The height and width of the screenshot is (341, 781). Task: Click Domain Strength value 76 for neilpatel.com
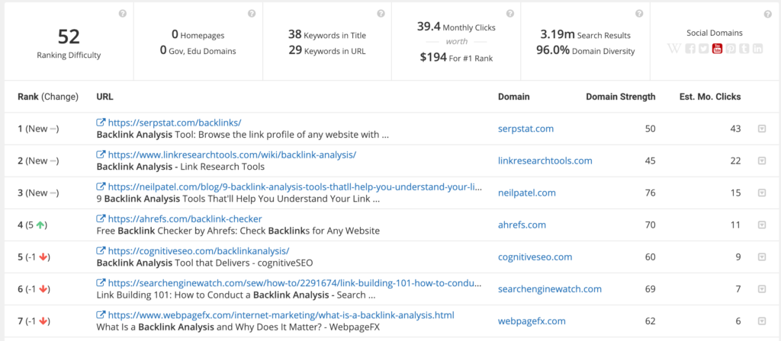(x=650, y=193)
